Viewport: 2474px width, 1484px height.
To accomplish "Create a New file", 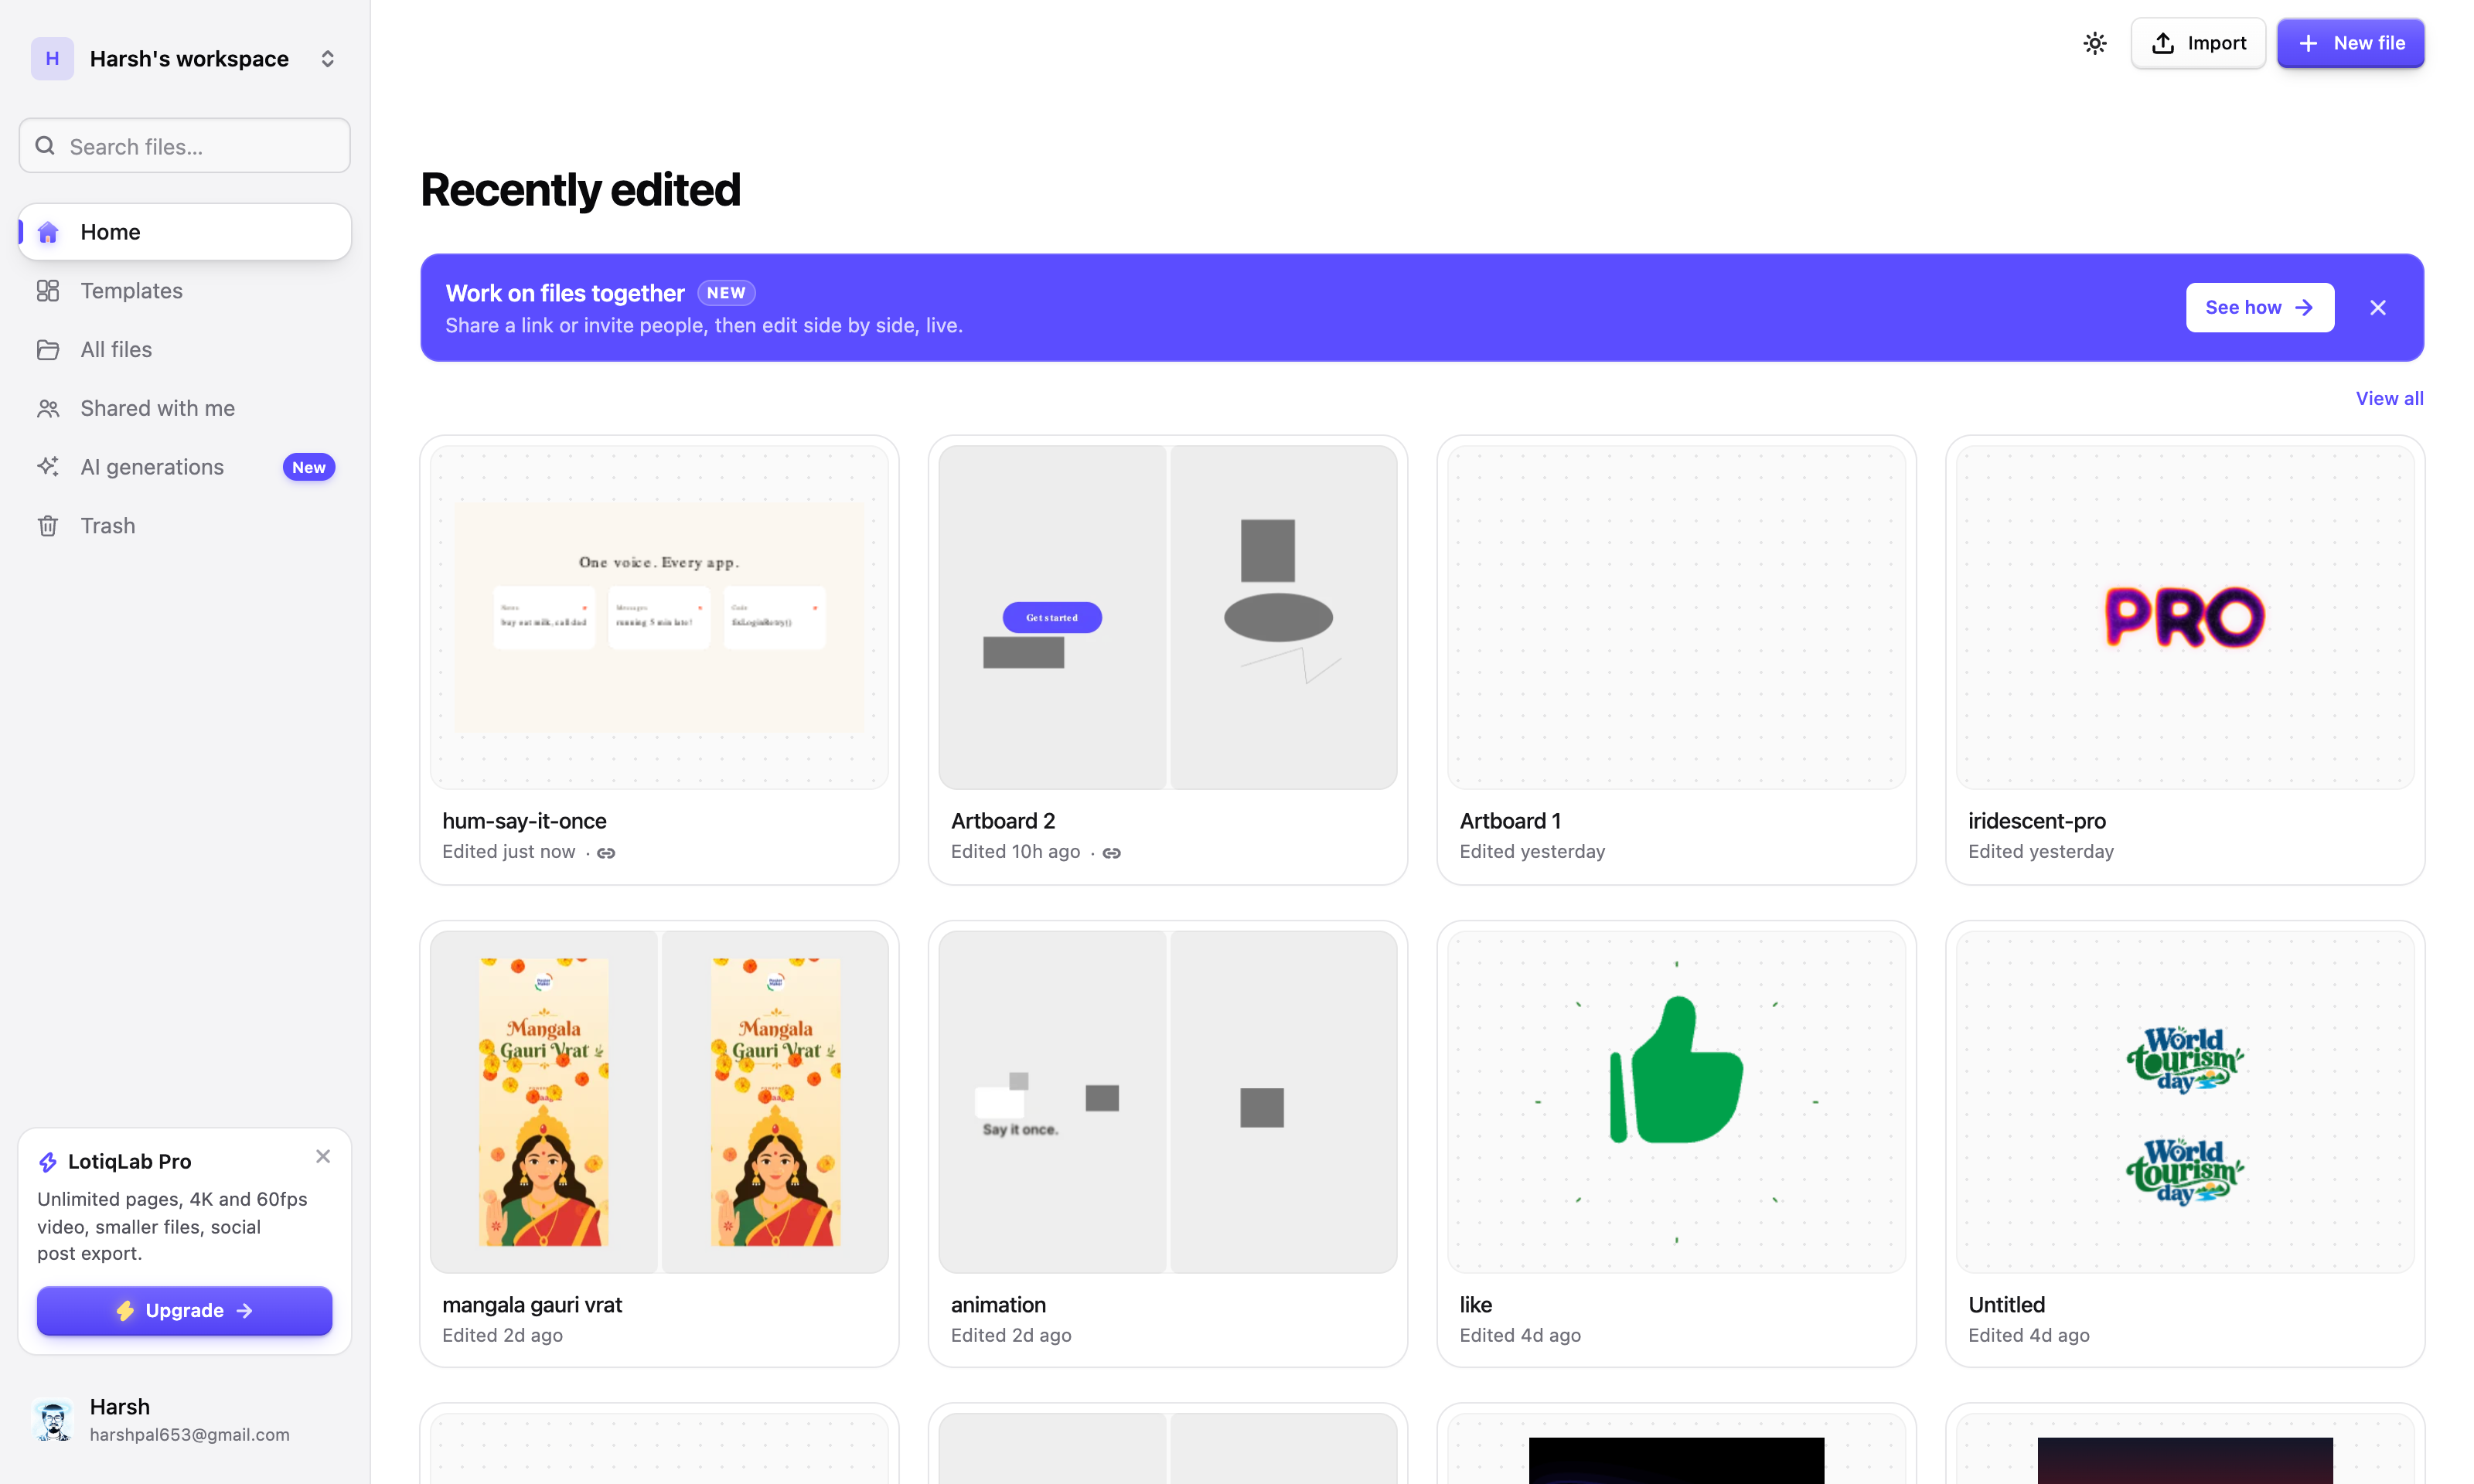I will pyautogui.click(x=2350, y=43).
